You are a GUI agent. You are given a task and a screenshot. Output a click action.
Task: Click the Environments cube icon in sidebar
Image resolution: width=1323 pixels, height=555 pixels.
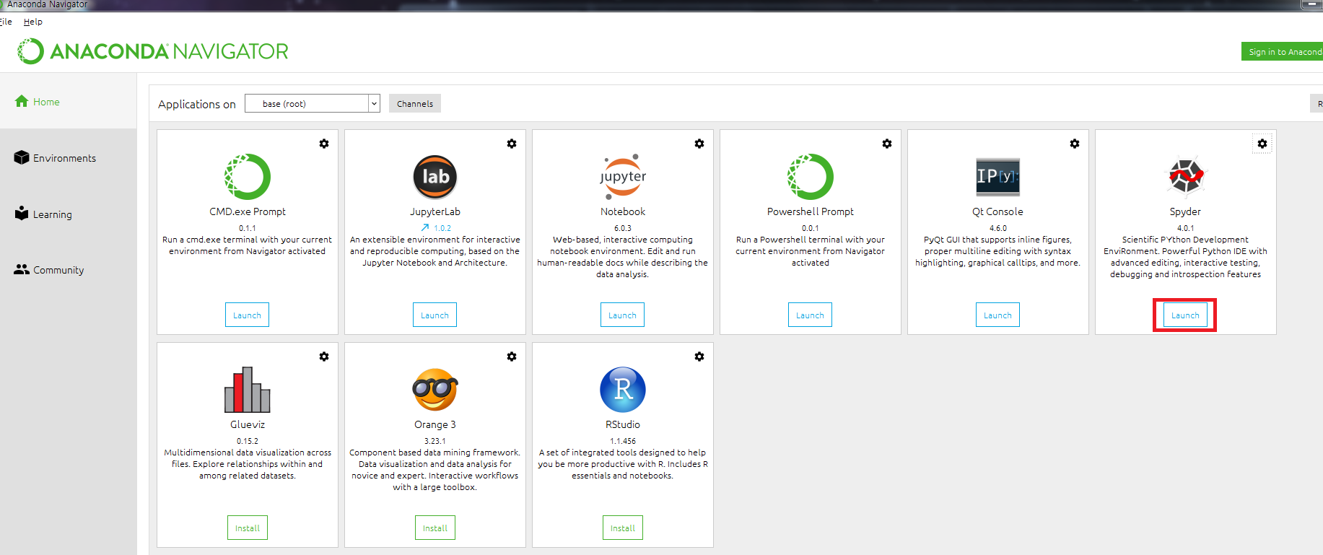point(22,157)
